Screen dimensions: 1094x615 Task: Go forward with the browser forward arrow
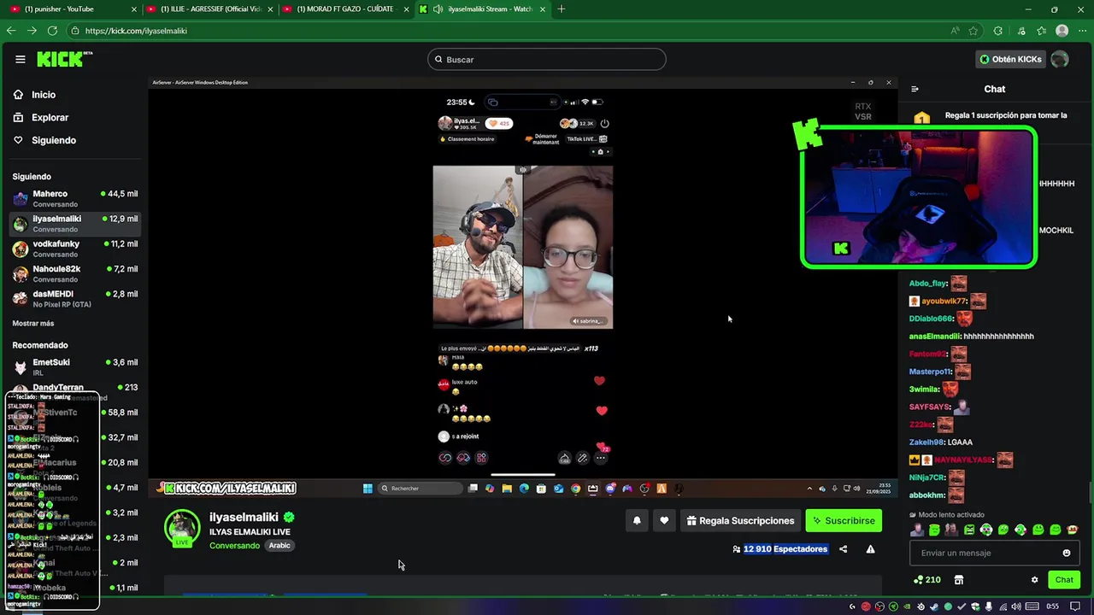tap(32, 31)
